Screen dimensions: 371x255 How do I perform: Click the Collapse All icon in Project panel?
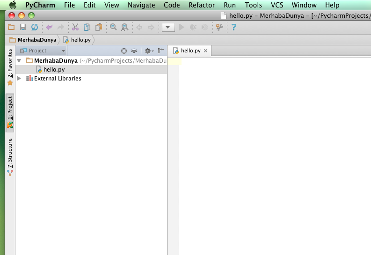134,51
